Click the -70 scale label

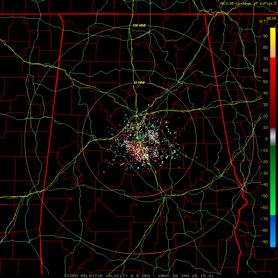pyautogui.click(x=264, y=219)
